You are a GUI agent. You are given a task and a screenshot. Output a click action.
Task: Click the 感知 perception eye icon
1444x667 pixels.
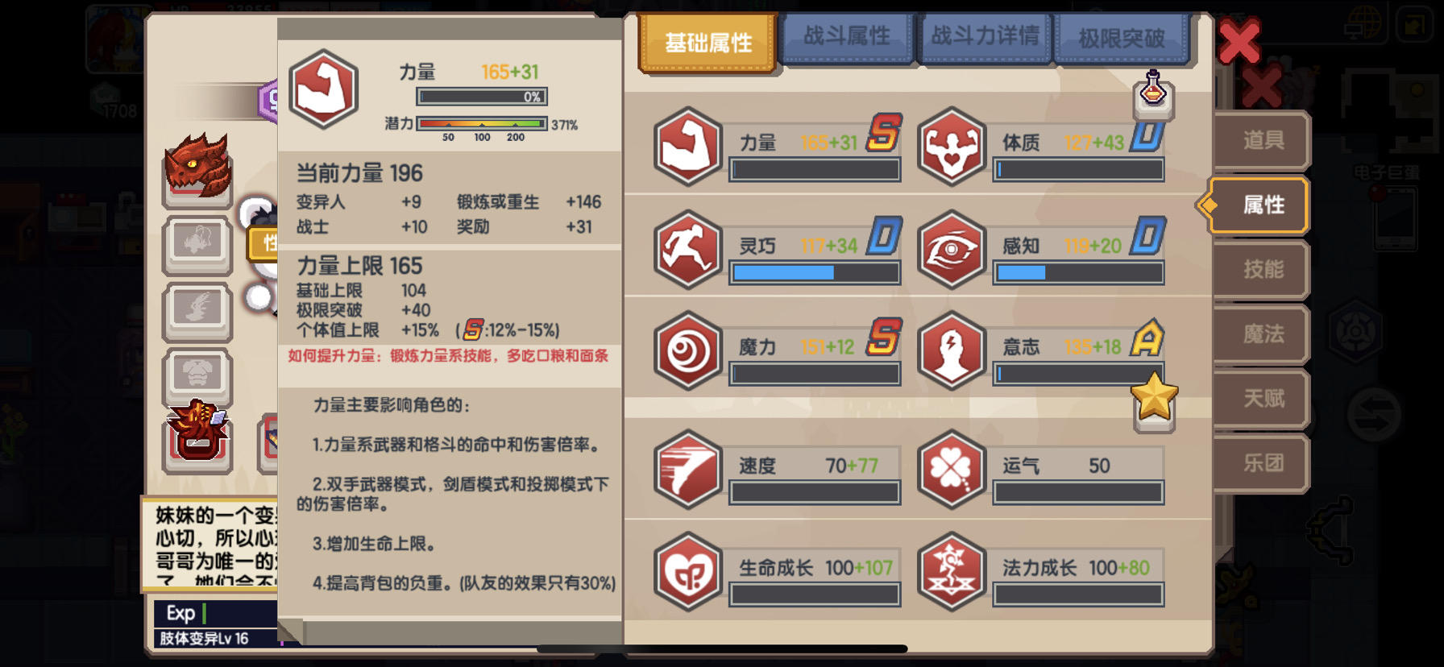951,249
